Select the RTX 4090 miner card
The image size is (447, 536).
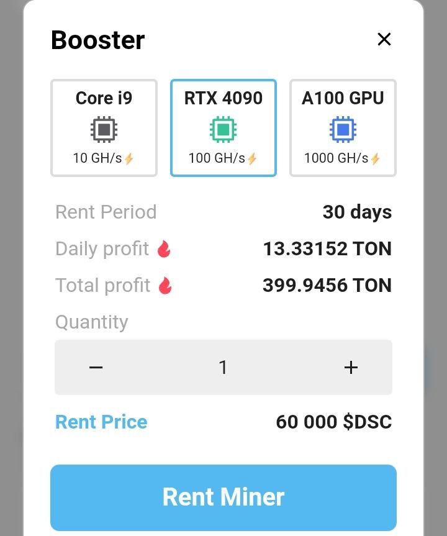tap(223, 128)
